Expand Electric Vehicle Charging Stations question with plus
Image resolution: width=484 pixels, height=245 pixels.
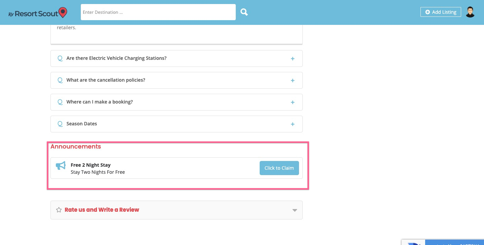click(293, 59)
